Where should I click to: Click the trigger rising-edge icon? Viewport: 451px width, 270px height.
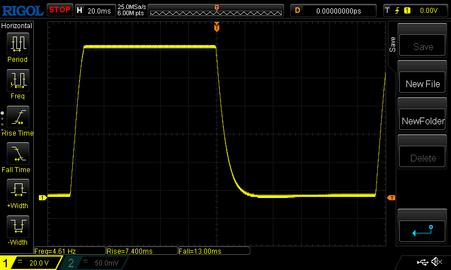tap(397, 11)
